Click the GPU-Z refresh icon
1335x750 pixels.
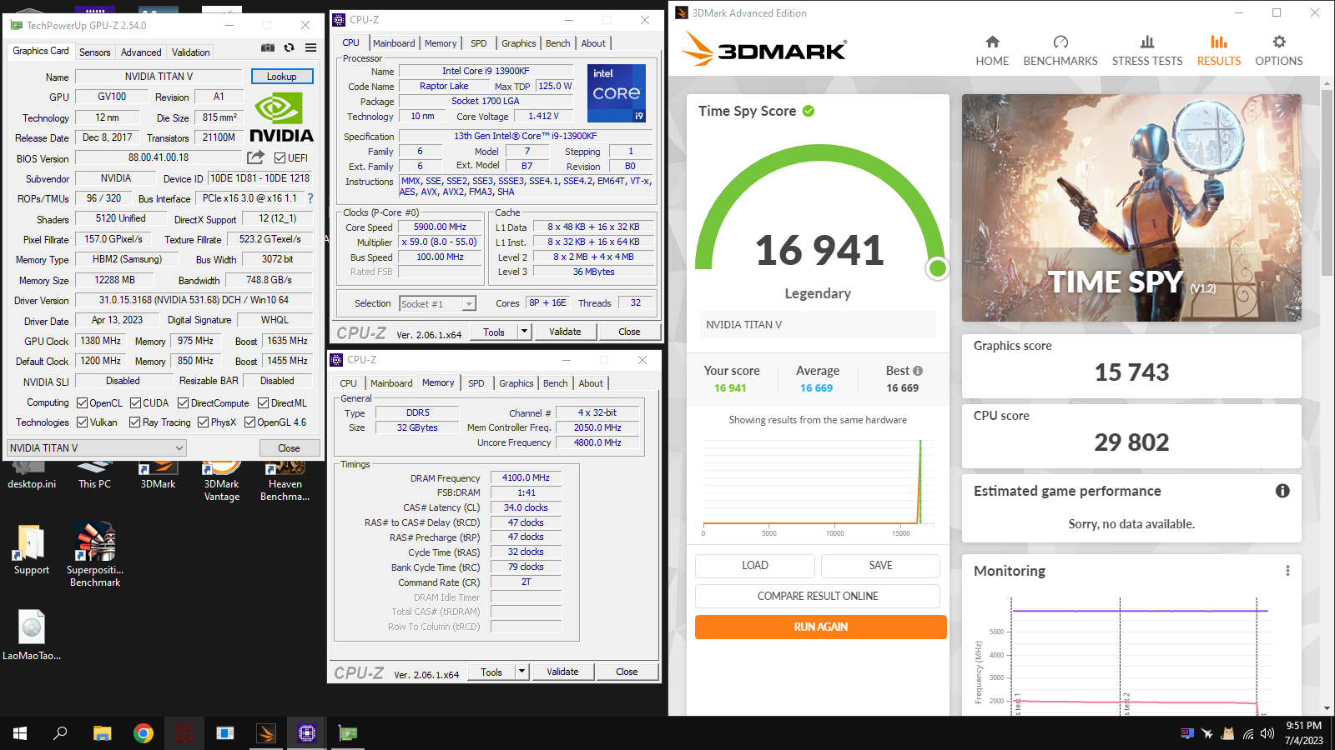290,48
